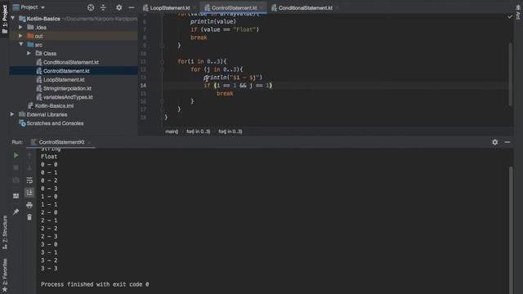Open StringInterpolation.kt file
Screen dimensions: 523x294
[x=67, y=88]
